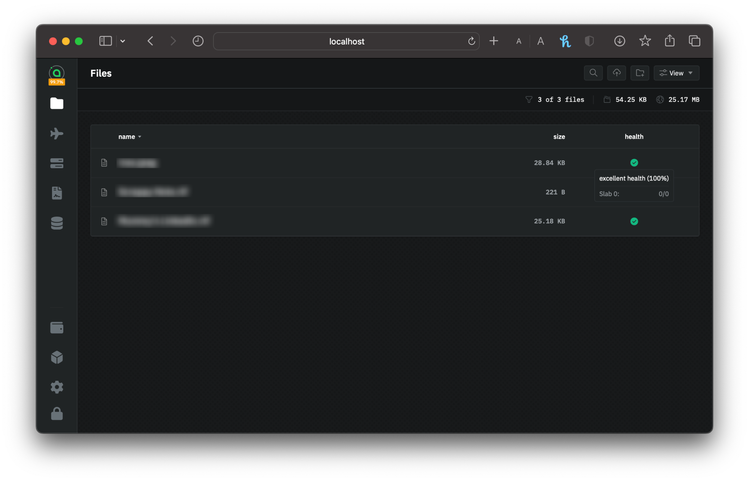Open the Wallet sidebar icon
Screen dimensions: 749x481
tap(57, 328)
